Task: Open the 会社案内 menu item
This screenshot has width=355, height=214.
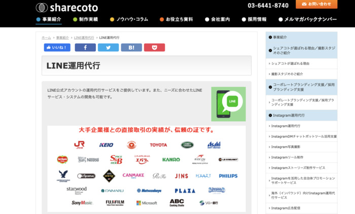Action: (x=218, y=19)
